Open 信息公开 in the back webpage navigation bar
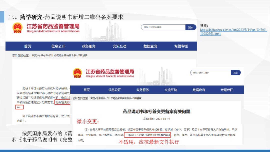The width and height of the screenshot is (270, 152). (x=58, y=46)
